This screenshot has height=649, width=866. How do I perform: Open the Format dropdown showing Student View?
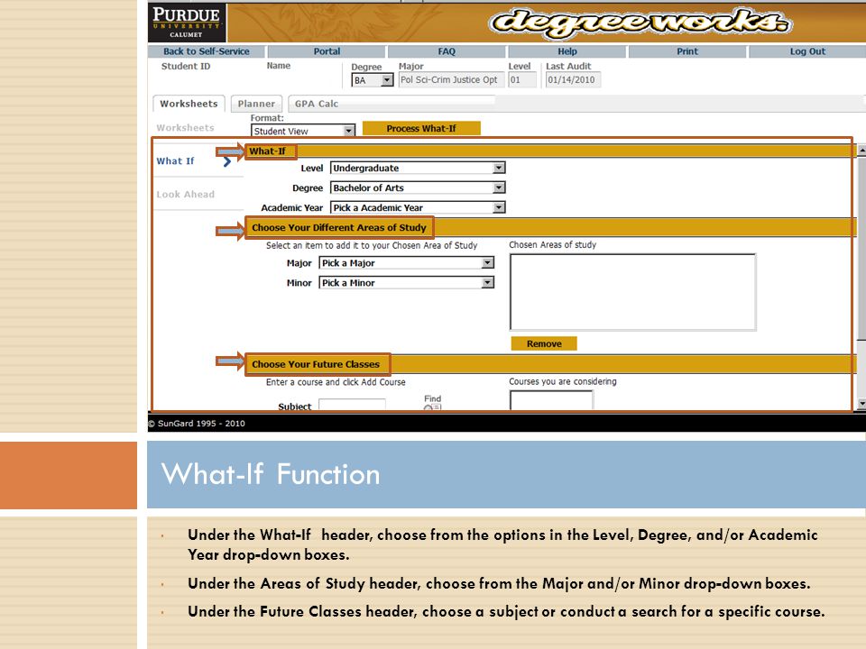(303, 131)
